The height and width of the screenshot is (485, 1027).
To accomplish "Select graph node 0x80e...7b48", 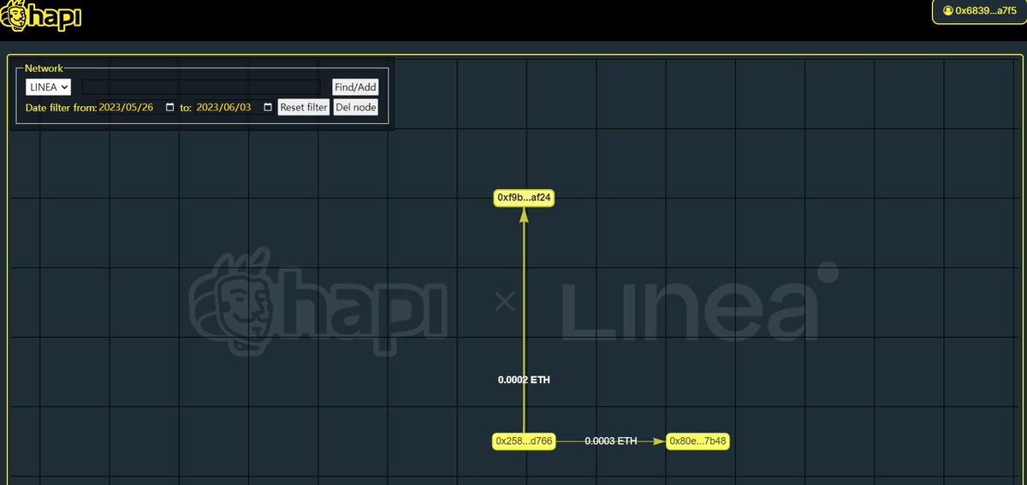I will point(698,441).
